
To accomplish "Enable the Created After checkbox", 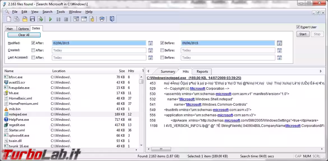I will (x=33, y=50).
